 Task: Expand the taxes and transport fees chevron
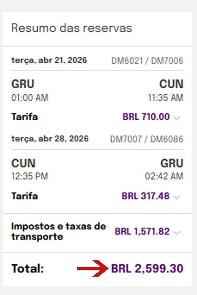tap(177, 233)
